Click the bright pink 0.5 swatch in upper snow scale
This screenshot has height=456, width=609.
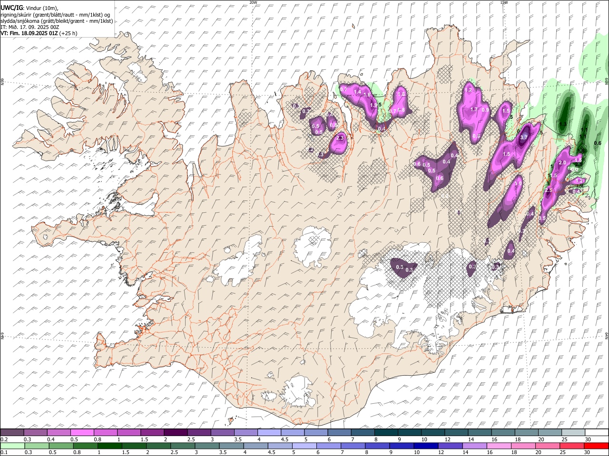(x=82, y=433)
